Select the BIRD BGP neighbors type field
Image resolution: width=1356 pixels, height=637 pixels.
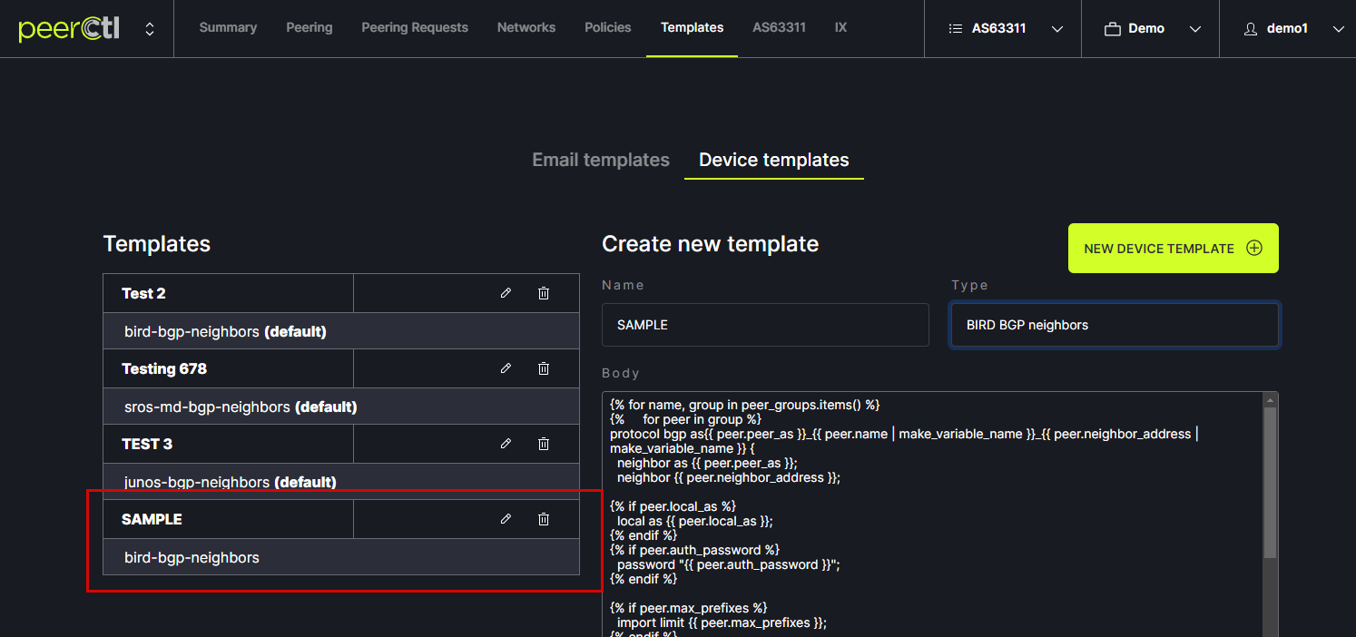[x=1114, y=325]
